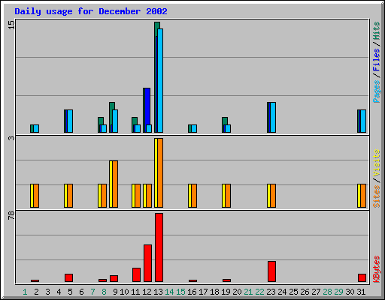Click day label "11" on x-axis

pyautogui.click(x=135, y=292)
